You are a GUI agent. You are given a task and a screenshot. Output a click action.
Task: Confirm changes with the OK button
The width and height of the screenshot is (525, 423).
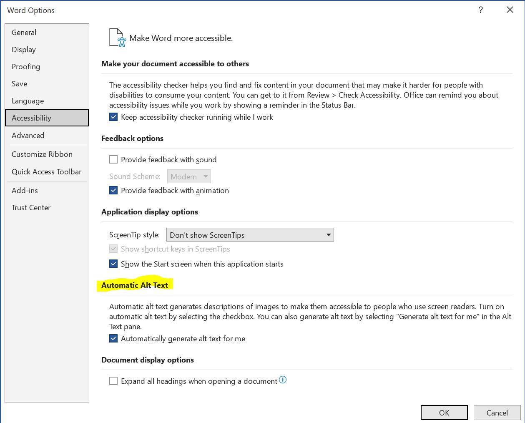point(444,412)
